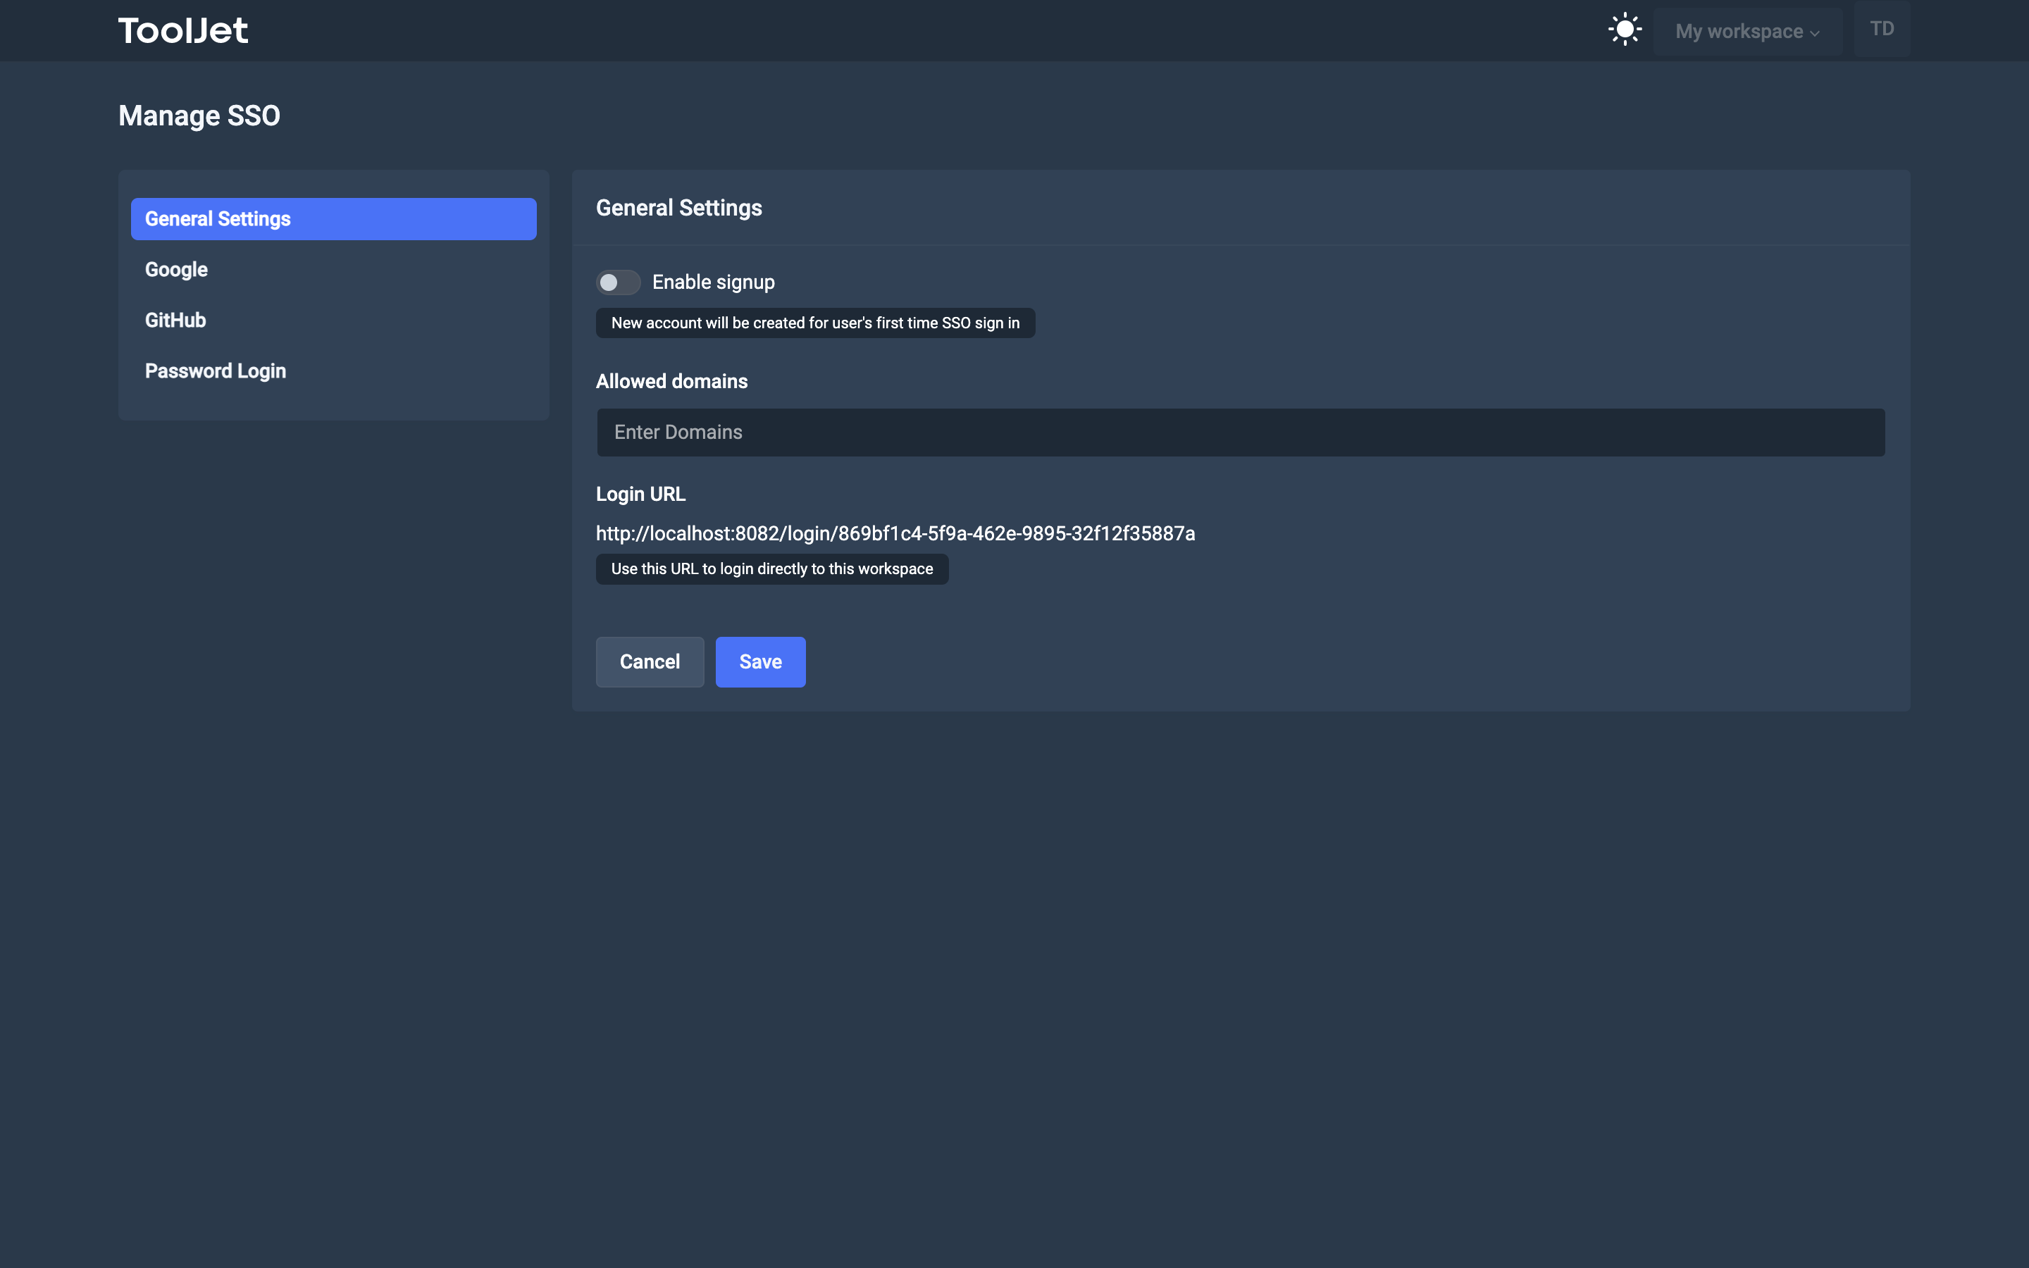This screenshot has height=1268, width=2029.
Task: Select General Settings in the sidebar
Action: pos(333,219)
